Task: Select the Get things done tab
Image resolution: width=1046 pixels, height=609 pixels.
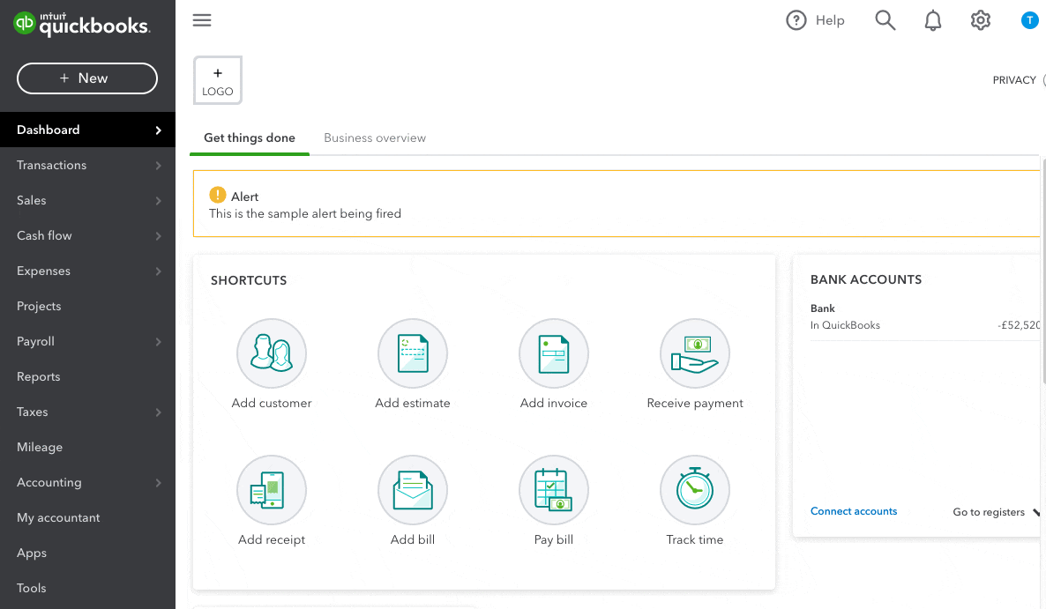Action: pos(250,137)
